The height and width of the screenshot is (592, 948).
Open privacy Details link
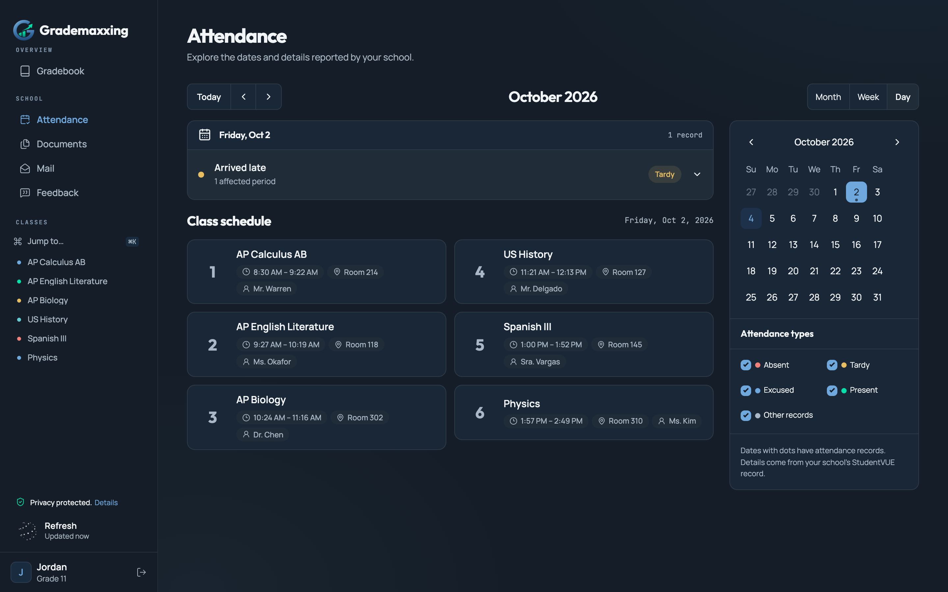[x=106, y=502]
